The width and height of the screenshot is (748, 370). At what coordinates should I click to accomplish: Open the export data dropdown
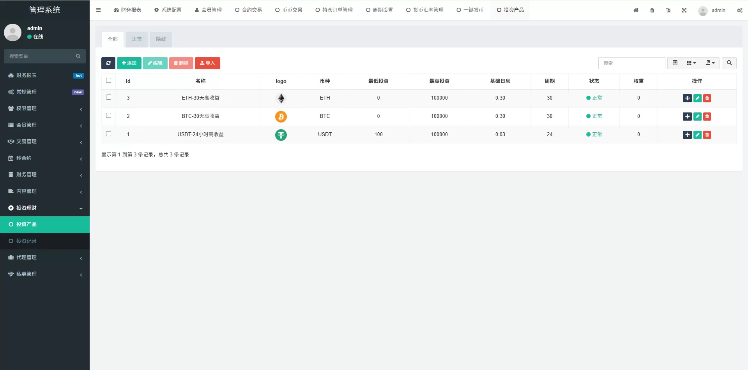coord(710,63)
